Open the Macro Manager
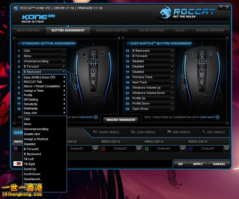Image resolution: width=239 pixels, height=199 pixels. point(121,120)
